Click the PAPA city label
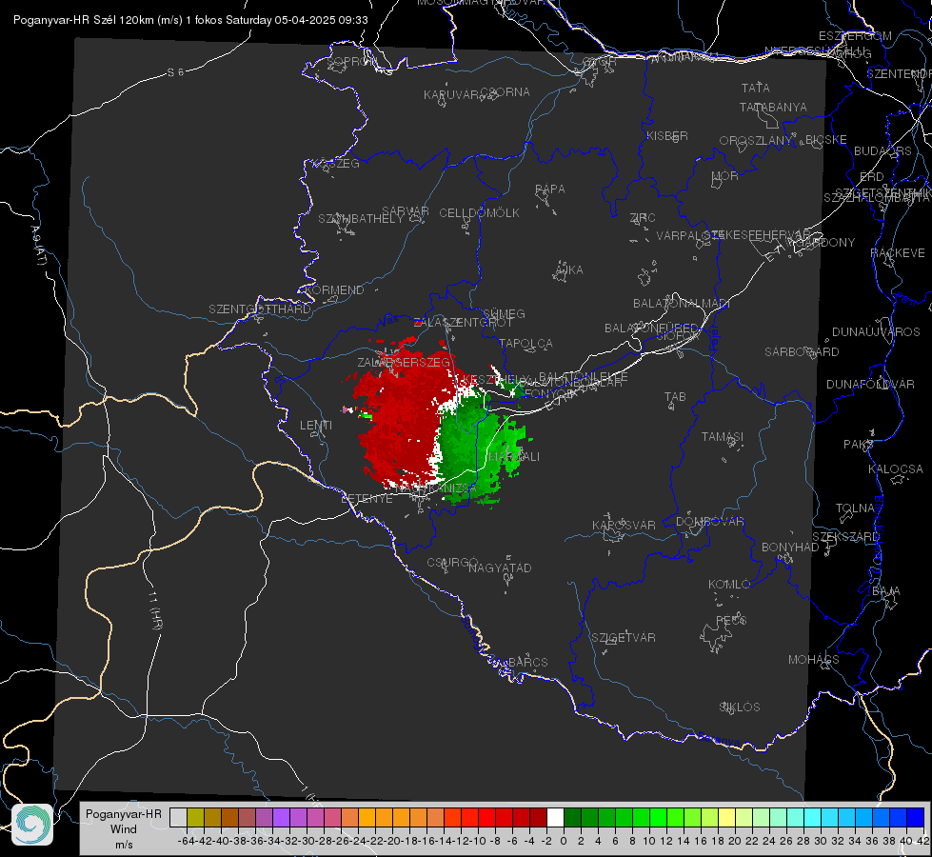The width and height of the screenshot is (932, 857). [x=550, y=189]
